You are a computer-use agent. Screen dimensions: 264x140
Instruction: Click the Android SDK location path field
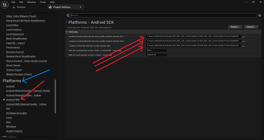pos(193,37)
